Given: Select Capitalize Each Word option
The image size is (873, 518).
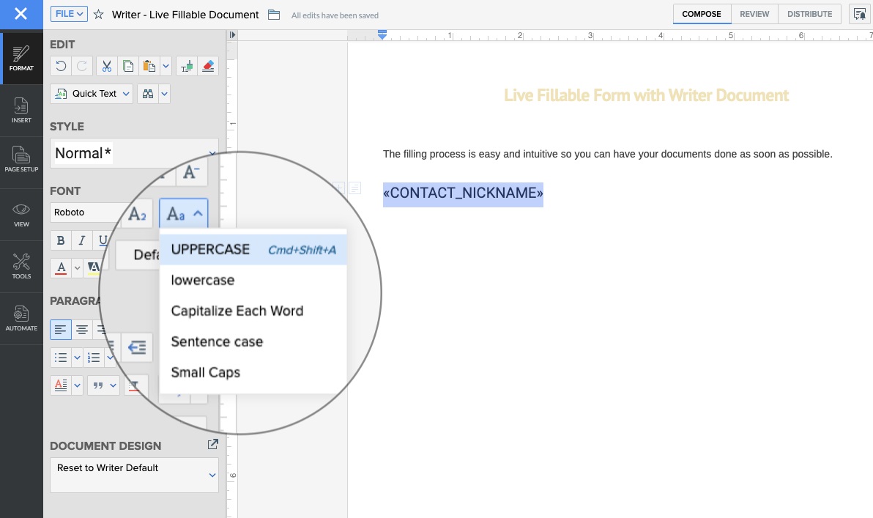Looking at the screenshot, I should tap(253, 311).
